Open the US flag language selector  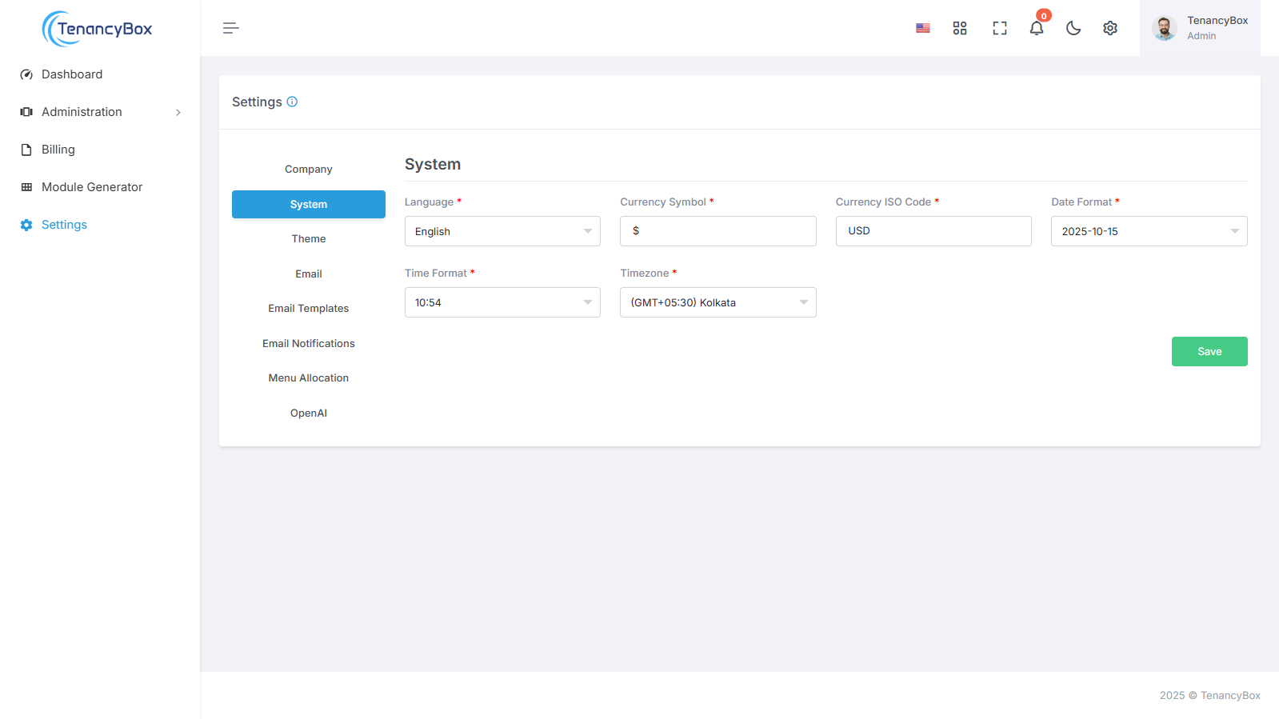tap(922, 28)
